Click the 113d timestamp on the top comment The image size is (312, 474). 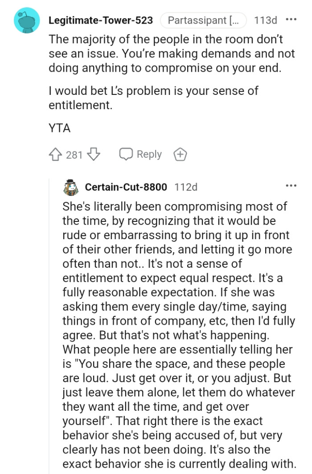265,20
